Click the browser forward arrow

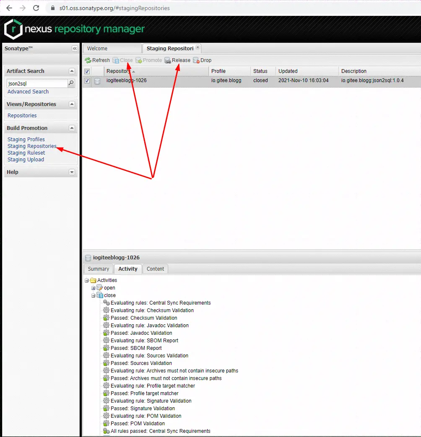[23, 8]
